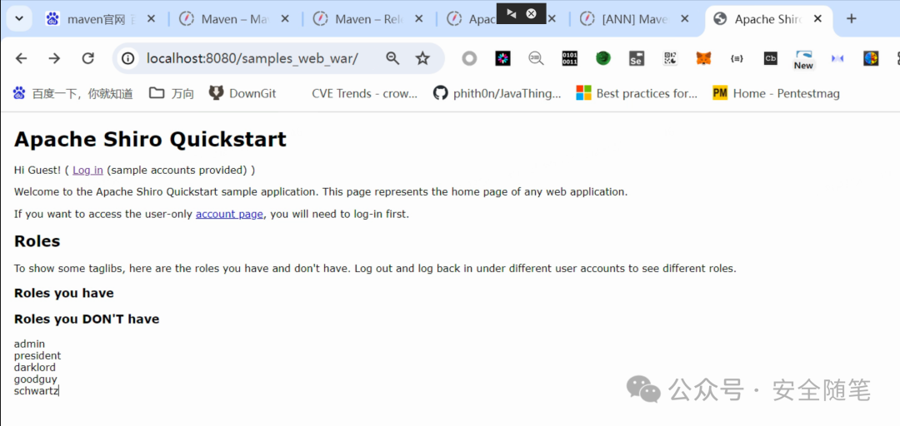Open the extension labeled New
900x426 pixels.
click(803, 60)
